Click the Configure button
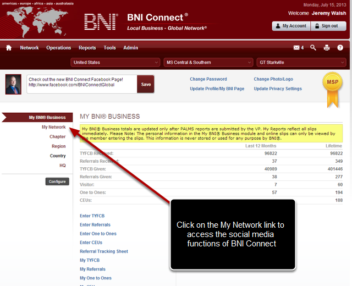 tap(57, 182)
